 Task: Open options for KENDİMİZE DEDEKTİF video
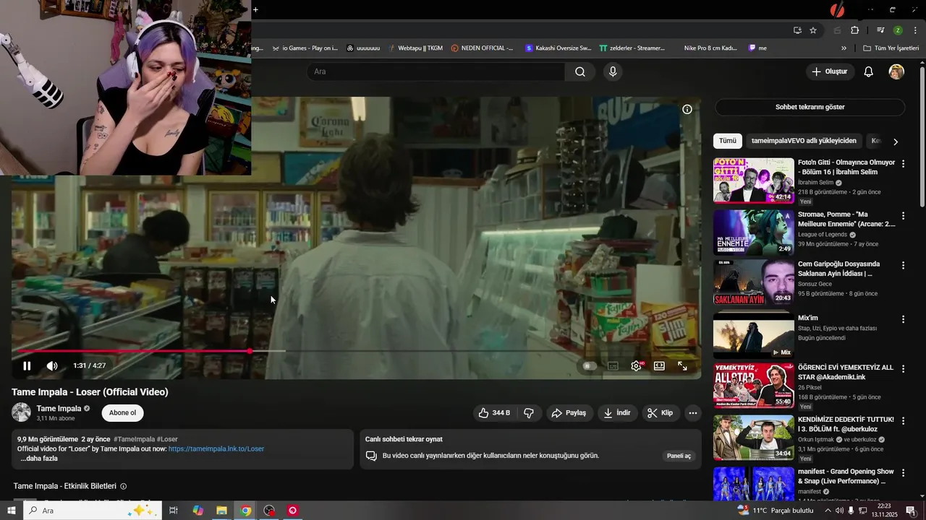(x=903, y=420)
